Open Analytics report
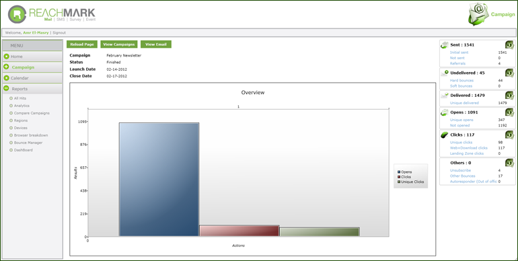 [x=22, y=106]
